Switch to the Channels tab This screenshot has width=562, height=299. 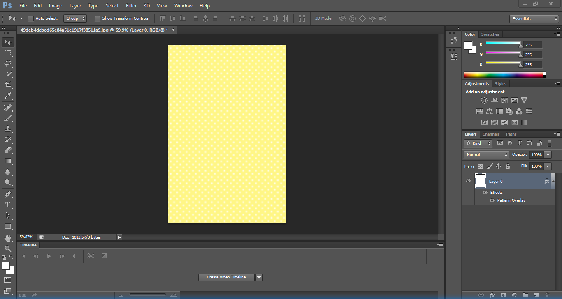pos(491,134)
